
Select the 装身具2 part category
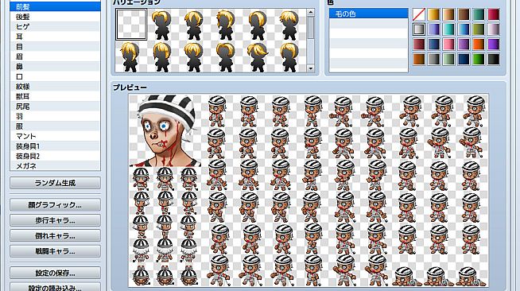click(x=55, y=156)
